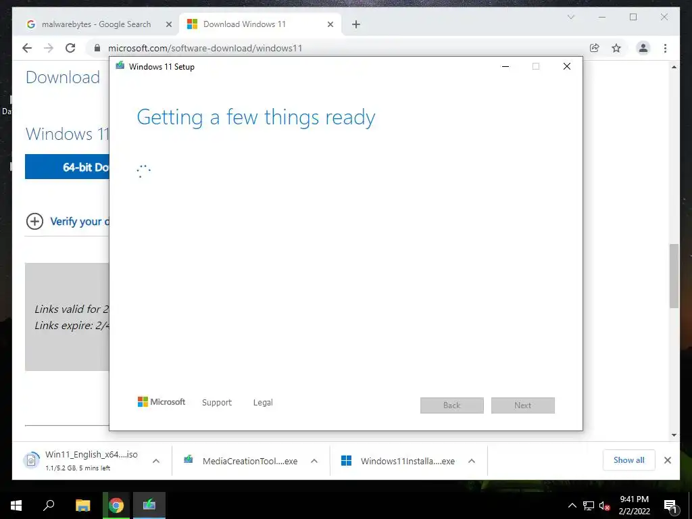Click the Legal link in Setup

point(263,403)
